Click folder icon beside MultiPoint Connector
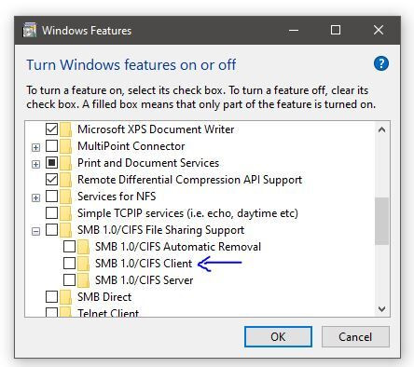 click(65, 146)
